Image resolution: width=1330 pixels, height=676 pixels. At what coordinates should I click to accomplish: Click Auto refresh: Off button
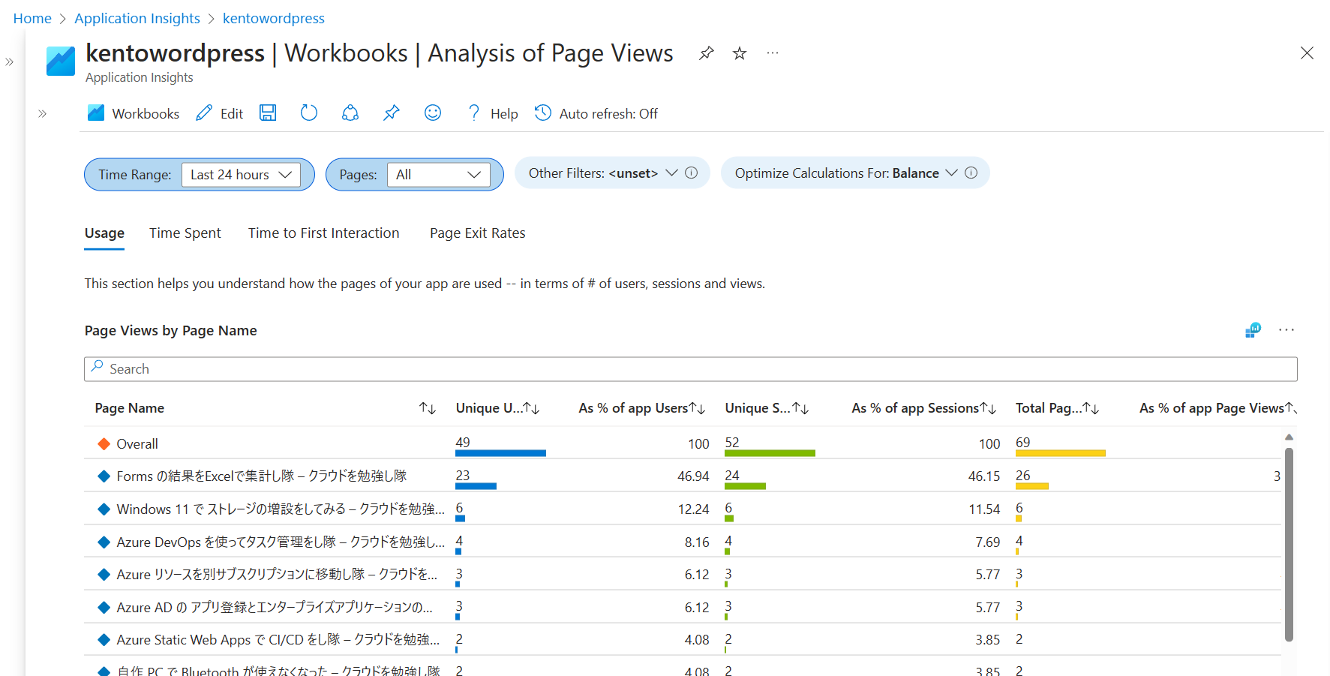click(596, 113)
